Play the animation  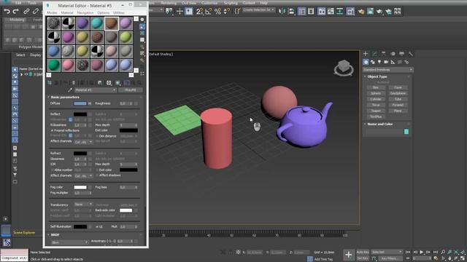pos(422,252)
